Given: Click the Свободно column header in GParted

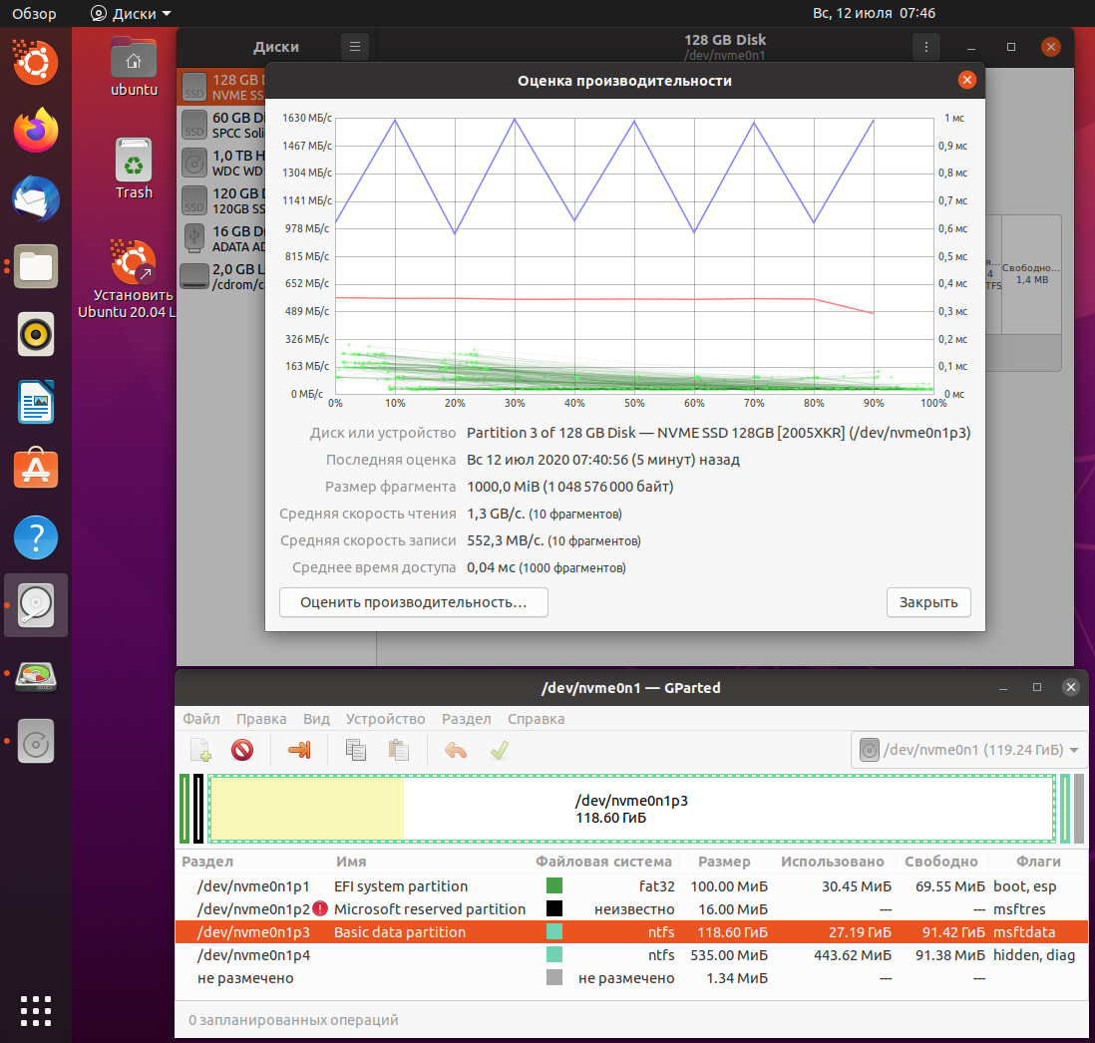Looking at the screenshot, I should pyautogui.click(x=940, y=862).
